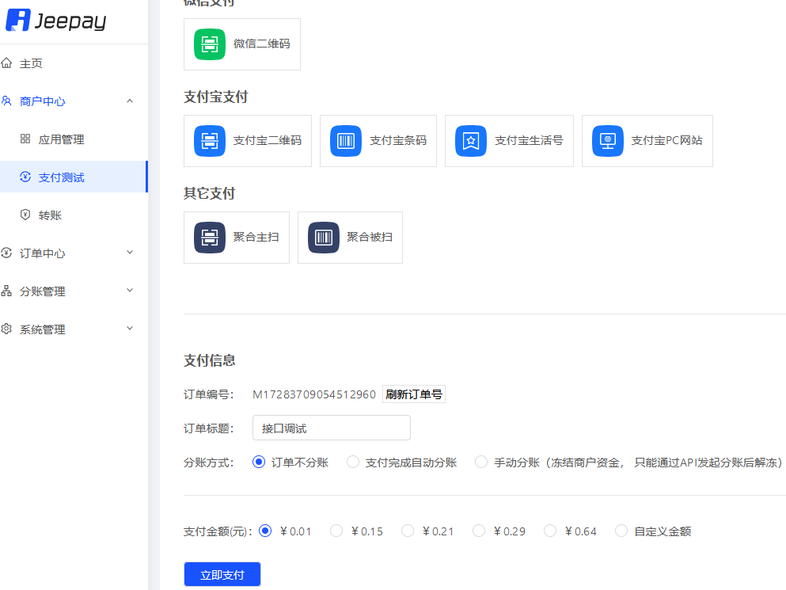Viewport: 786px width, 590px height.
Task: Click the 刷新订单号 button
Action: (413, 394)
